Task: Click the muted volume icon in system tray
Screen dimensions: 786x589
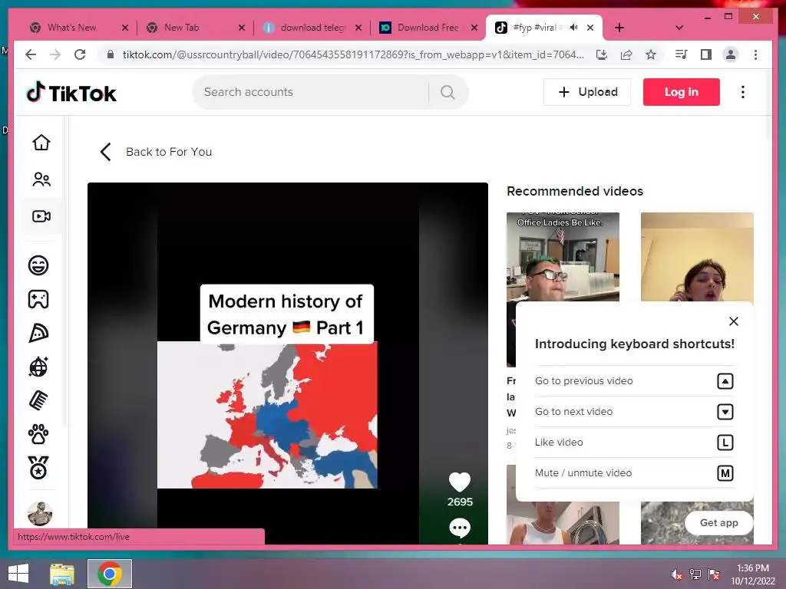Action: point(677,574)
